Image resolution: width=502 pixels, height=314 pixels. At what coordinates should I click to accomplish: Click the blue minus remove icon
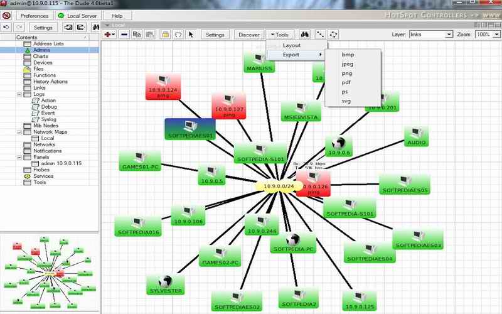click(124, 35)
